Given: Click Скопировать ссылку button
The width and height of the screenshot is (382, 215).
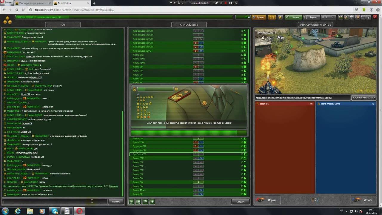Looking at the screenshot, I should pos(364,98).
